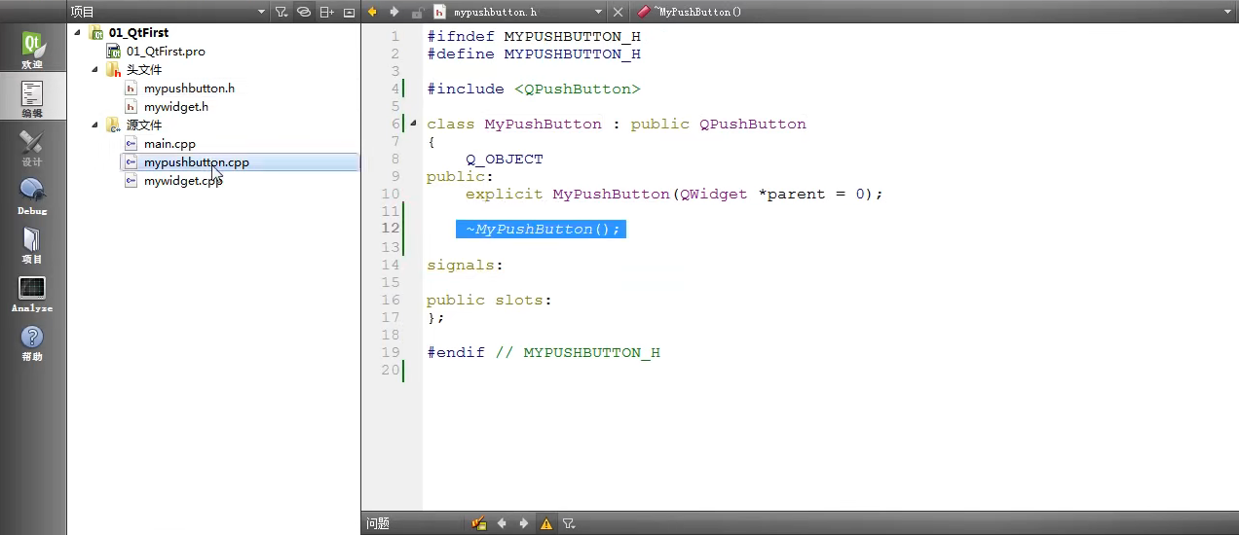Open the side panel view selector 项目

pyautogui.click(x=168, y=12)
